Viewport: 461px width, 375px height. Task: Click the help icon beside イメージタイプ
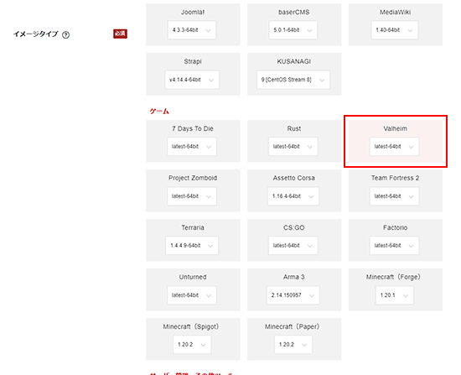pos(66,35)
